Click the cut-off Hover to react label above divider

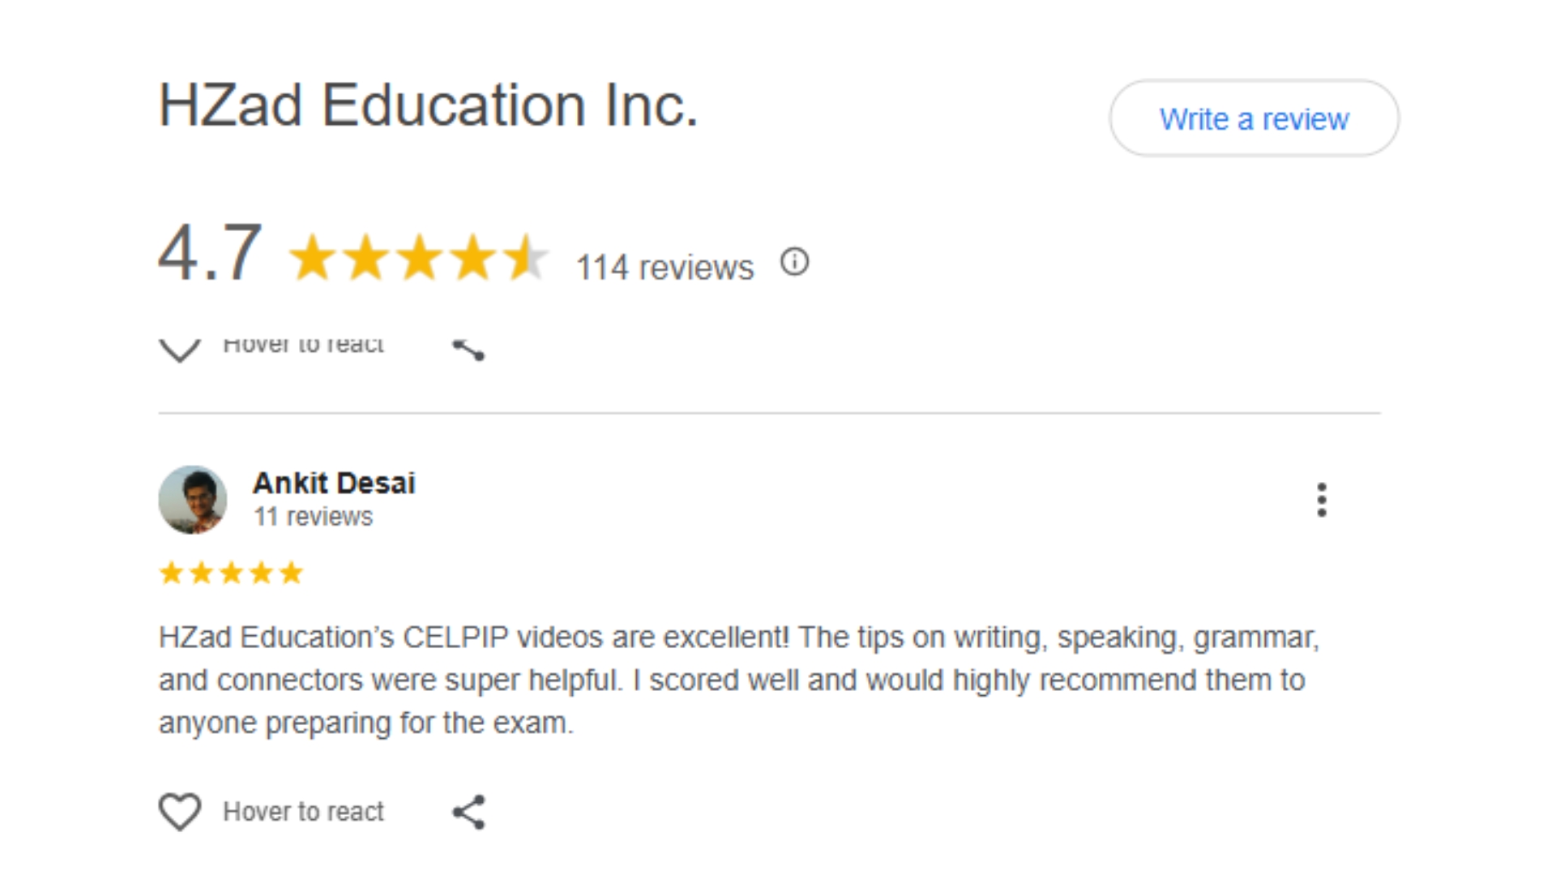pos(303,345)
